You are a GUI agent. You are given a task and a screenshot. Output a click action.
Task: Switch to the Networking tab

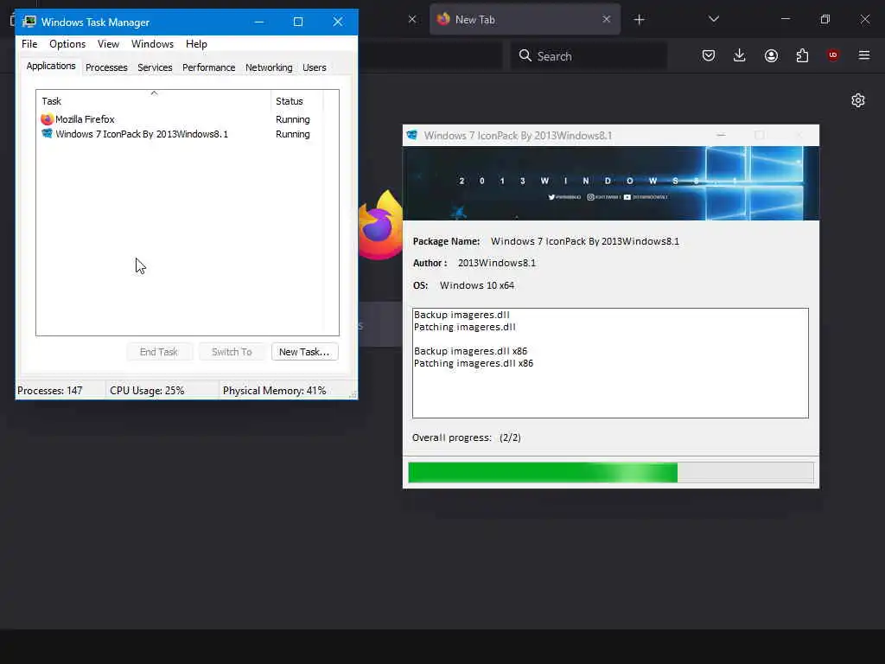tap(269, 67)
